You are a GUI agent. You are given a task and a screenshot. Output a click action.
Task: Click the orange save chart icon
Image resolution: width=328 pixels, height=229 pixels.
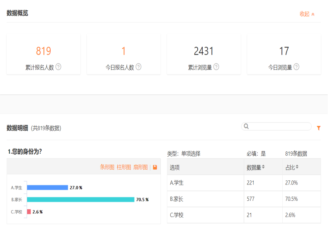[155, 167]
